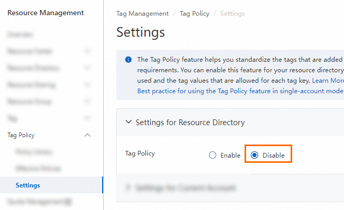Expand the Resource Sharing sidebar chevron
This screenshot has height=210, width=344.
(x=87, y=85)
